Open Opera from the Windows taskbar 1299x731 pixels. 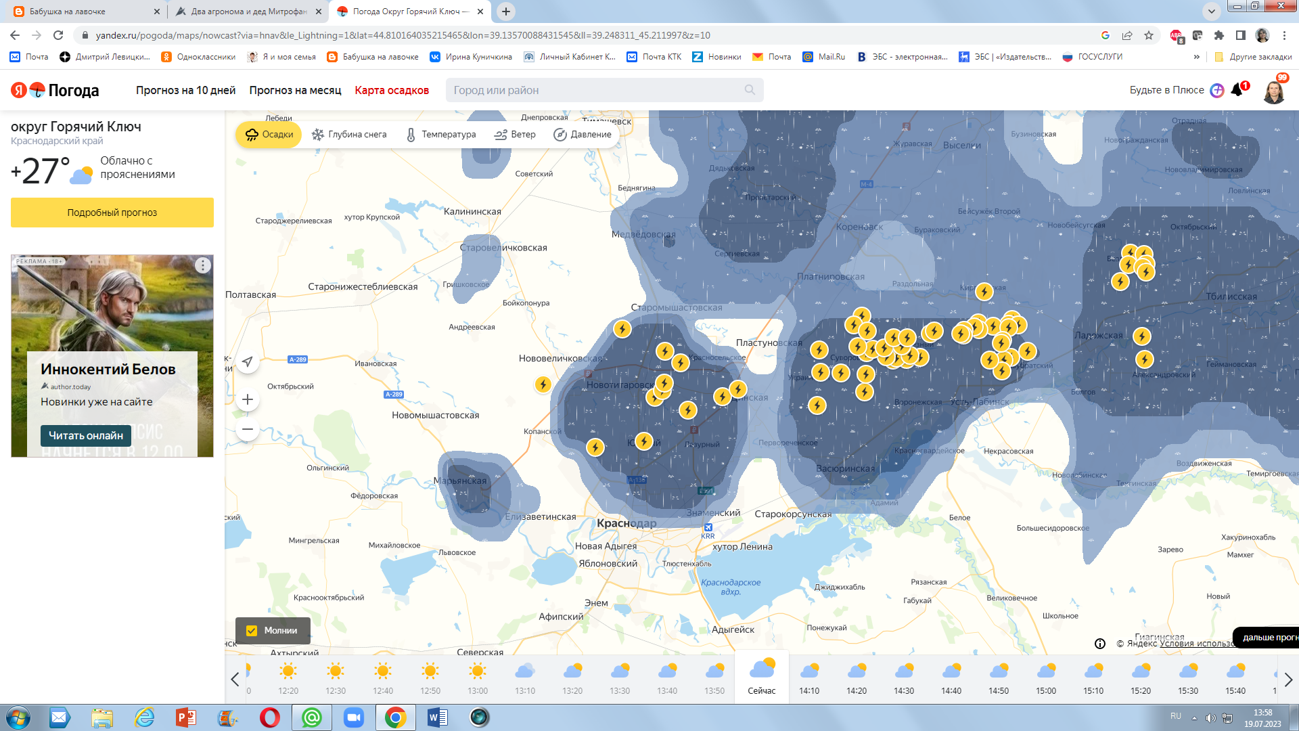tap(269, 717)
